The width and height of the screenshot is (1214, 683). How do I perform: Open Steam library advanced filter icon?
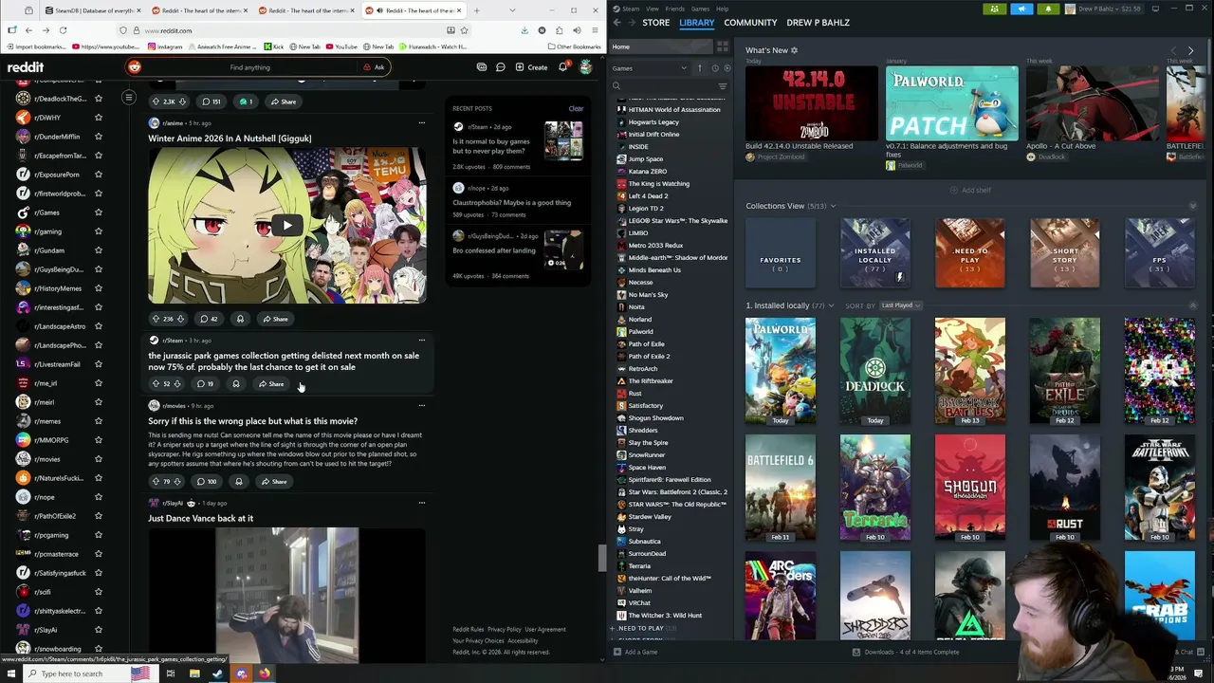pos(723,86)
